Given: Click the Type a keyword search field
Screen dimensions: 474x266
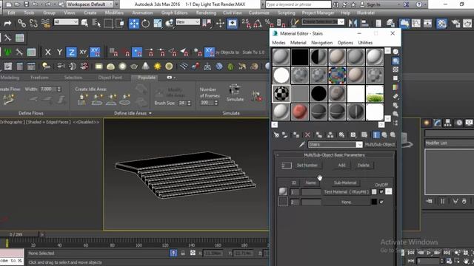Looking at the screenshot, I should 298,4.
